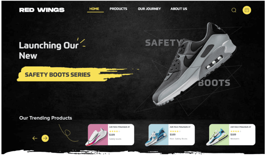Open the Non-Safety Boots category label
Image resolution: width=265 pixels, height=157 pixels.
click(x=179, y=139)
